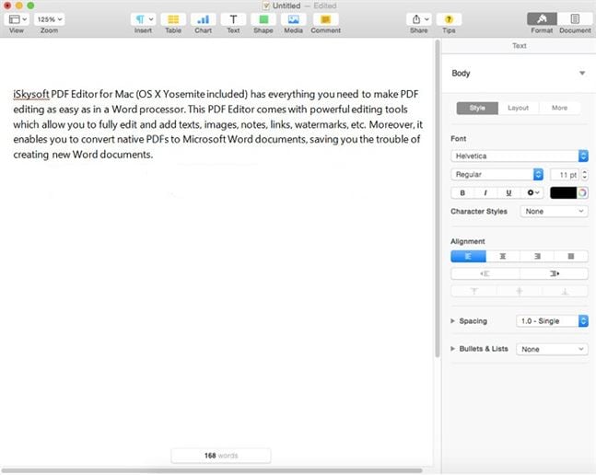Open the Bullets & Lists None dropdown
This screenshot has width=596, height=475.
point(552,349)
